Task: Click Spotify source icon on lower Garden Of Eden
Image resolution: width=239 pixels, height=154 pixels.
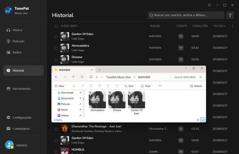Action: (x=181, y=140)
